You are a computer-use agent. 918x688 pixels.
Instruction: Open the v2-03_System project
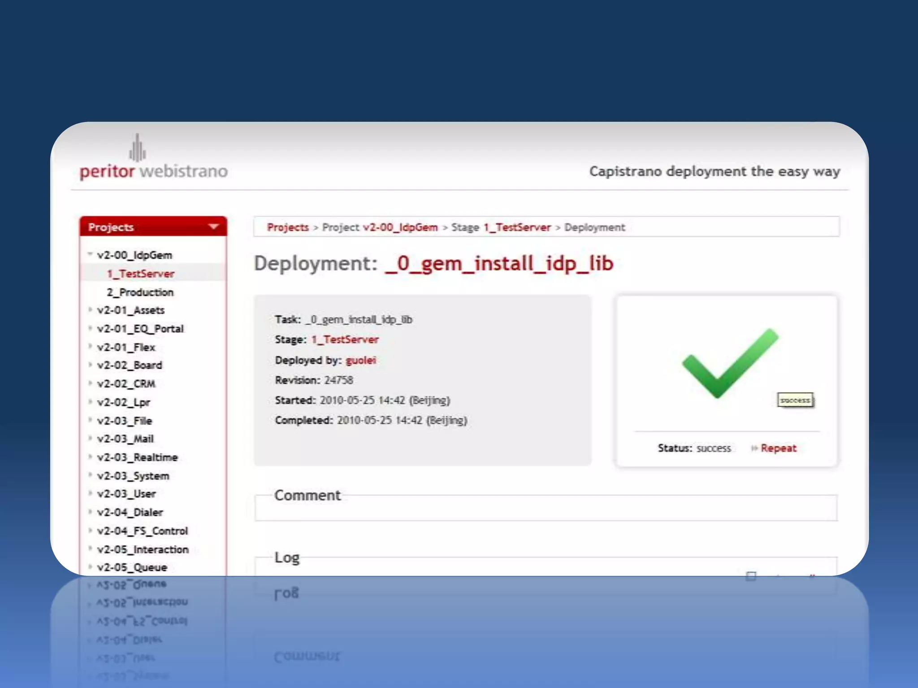pos(133,476)
